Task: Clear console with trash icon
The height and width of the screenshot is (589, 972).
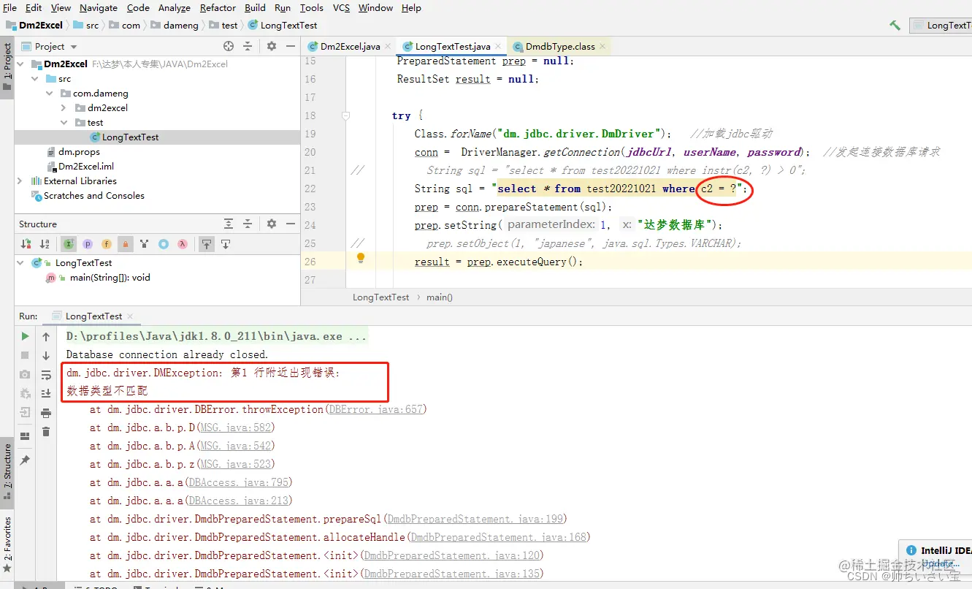Action: (x=46, y=432)
